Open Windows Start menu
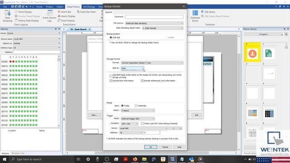The width and height of the screenshot is (290, 163). pyautogui.click(x=5, y=159)
